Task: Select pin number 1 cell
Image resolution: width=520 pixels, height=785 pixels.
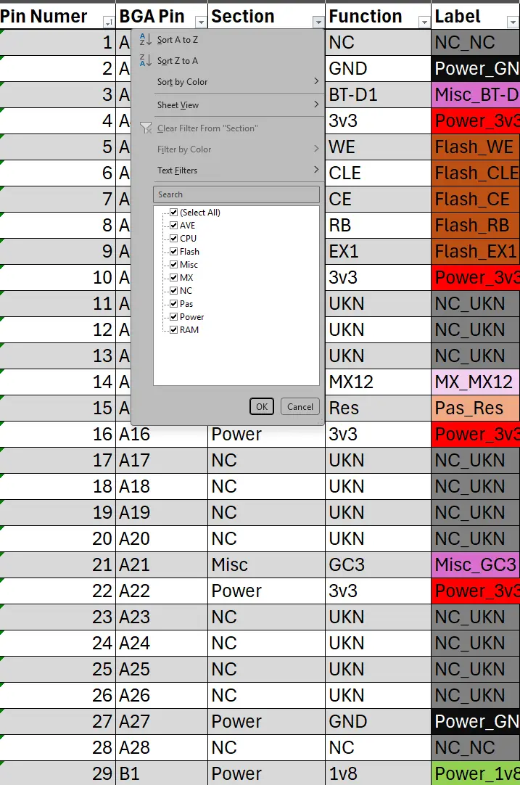Action: pos(57,43)
